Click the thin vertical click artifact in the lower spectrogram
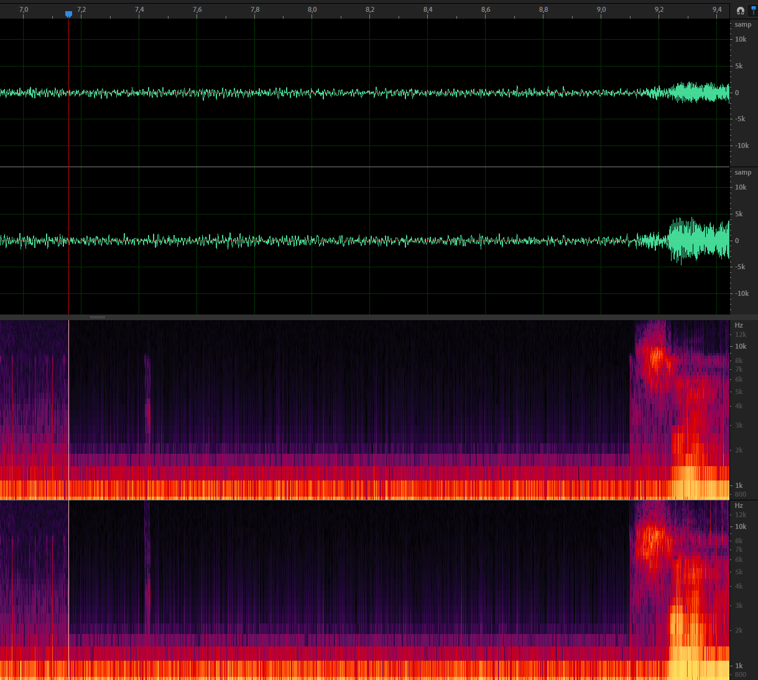Screen dimensions: 758x680 (x=147, y=566)
